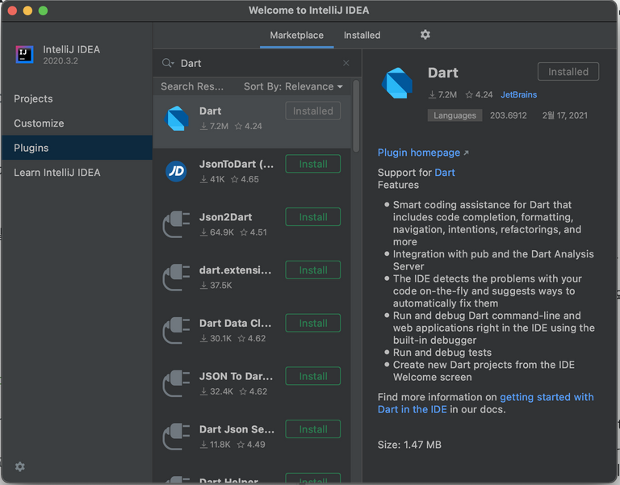Screen dimensions: 620x485
Task: Install the JSON To Dar... plugin
Action: (312, 376)
